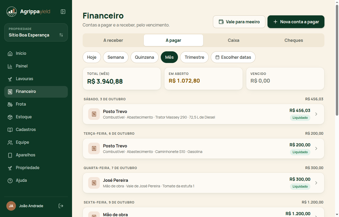Click the Lavouras sprout icon
The width and height of the screenshot is (339, 217).
pyautogui.click(x=10, y=79)
